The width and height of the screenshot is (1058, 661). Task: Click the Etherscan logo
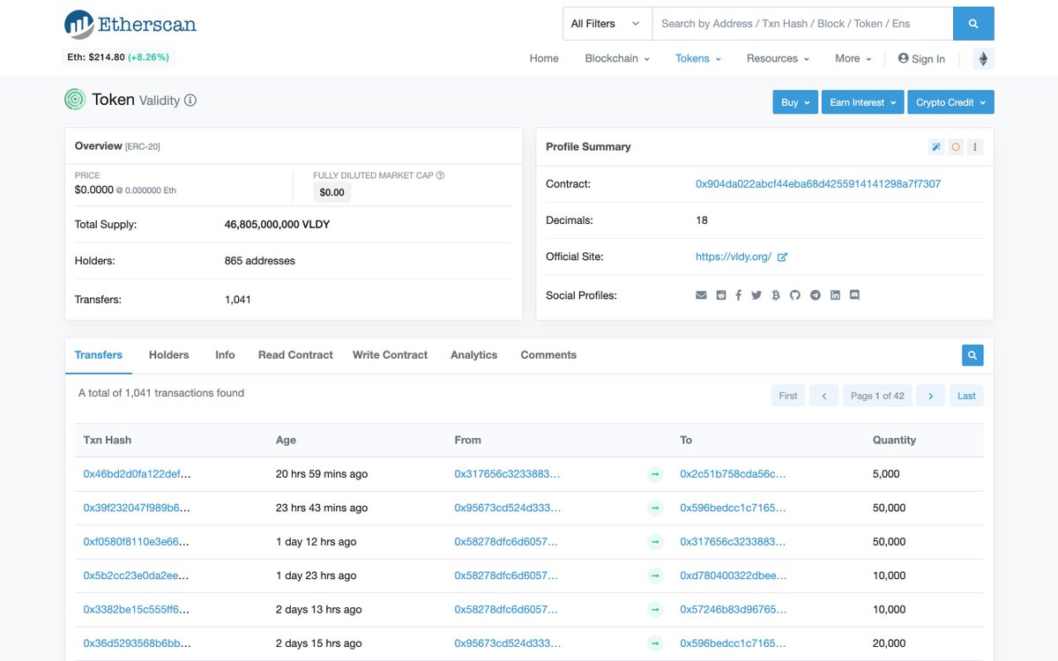(x=130, y=24)
